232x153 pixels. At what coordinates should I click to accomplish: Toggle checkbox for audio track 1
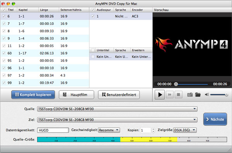click(93, 16)
